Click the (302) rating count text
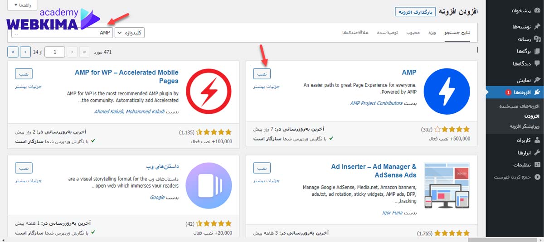Image resolution: width=544 pixels, height=242 pixels. click(x=427, y=130)
